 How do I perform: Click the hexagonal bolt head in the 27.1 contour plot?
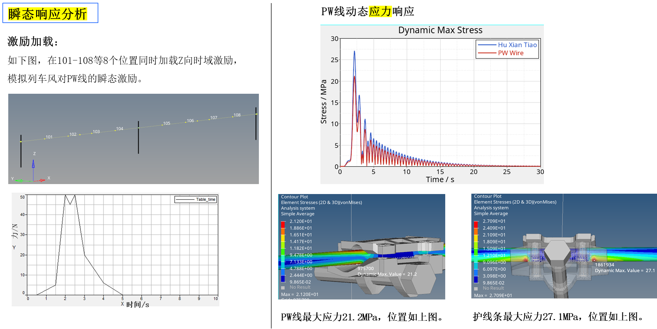(x=558, y=254)
